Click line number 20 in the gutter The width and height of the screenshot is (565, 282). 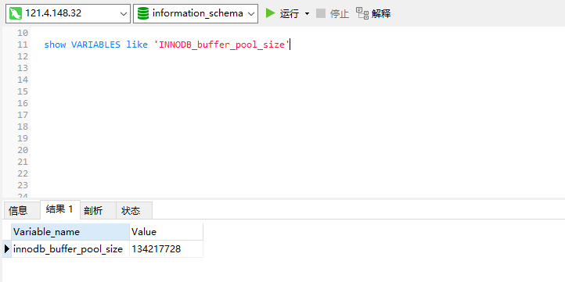coord(23,150)
